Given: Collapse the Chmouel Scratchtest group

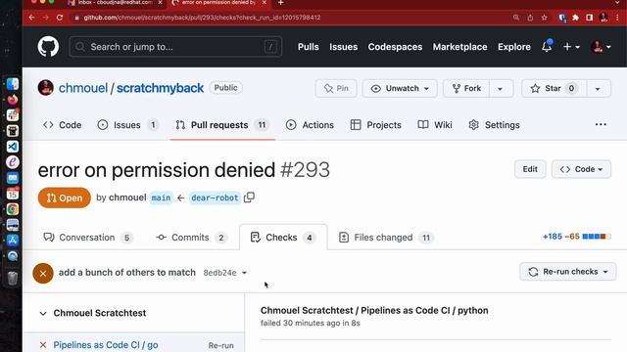Looking at the screenshot, I should pyautogui.click(x=43, y=313).
